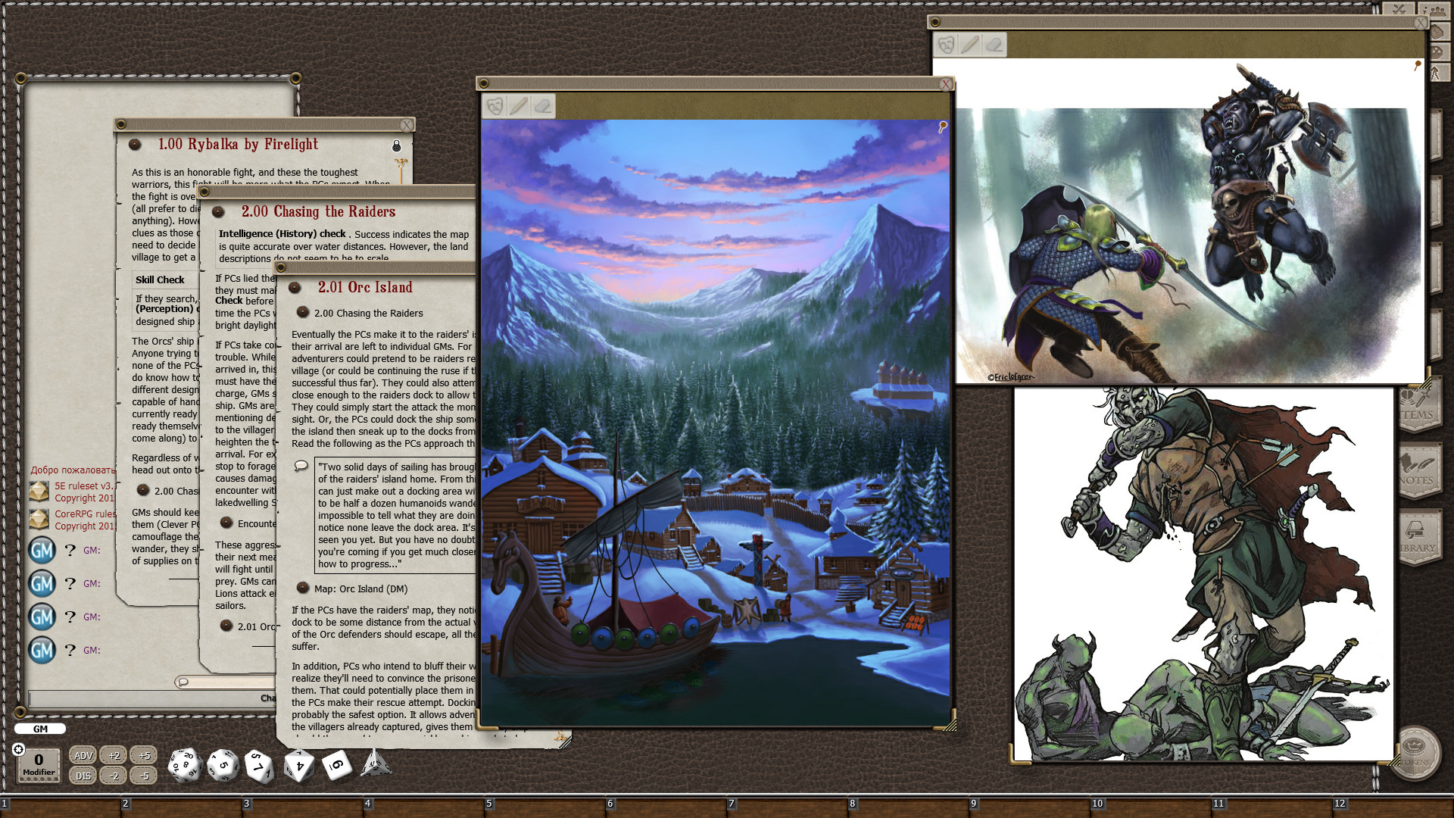Select the eraser tool on the map toolbar
This screenshot has width=1454, height=818.
pos(541,106)
